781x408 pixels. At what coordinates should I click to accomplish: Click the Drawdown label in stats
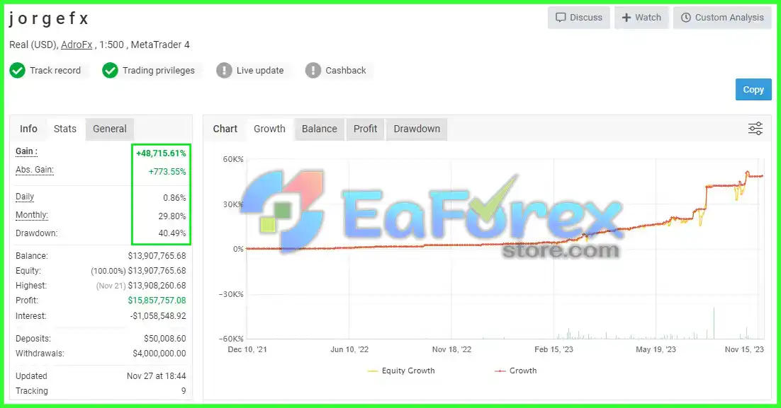coord(36,233)
